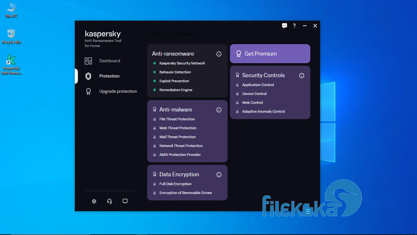Click the AMSI Protection Provider label

pos(180,155)
